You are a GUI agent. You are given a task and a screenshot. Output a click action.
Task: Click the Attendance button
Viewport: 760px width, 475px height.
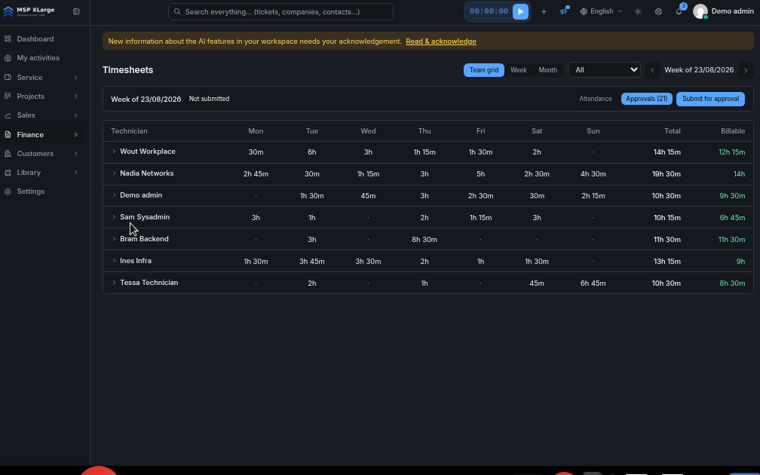(595, 99)
